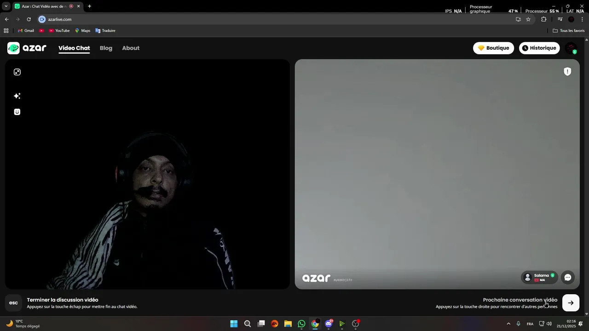Open a new browser tab

[89, 6]
